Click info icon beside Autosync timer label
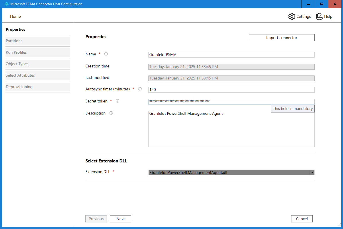The image size is (343, 229). pos(140,89)
